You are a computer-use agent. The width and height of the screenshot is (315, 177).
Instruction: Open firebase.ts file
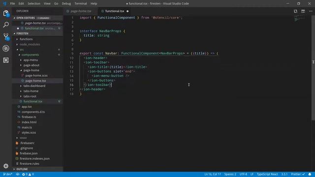(29, 117)
